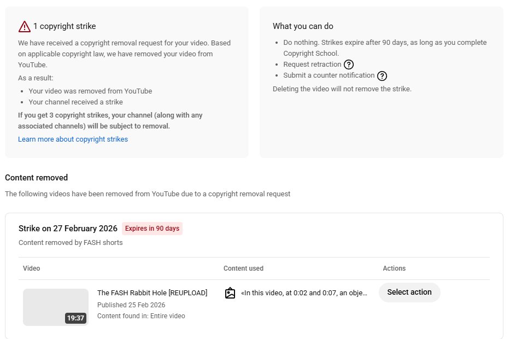Click the removed video thumbnail

click(55, 307)
